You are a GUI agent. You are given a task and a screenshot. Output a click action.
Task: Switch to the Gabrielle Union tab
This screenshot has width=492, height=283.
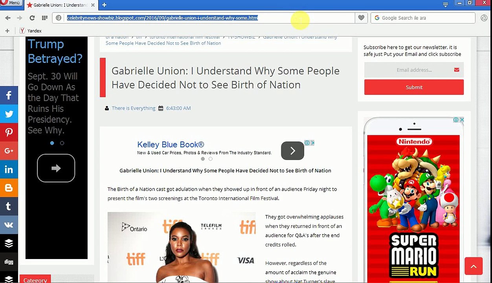click(61, 5)
